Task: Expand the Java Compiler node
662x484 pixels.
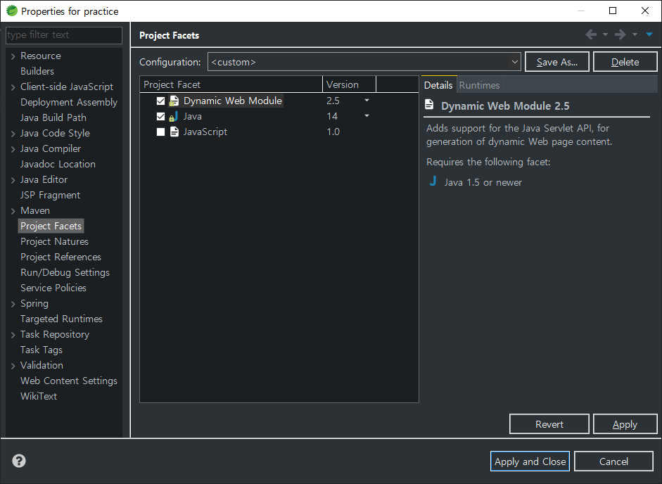Action: point(13,149)
